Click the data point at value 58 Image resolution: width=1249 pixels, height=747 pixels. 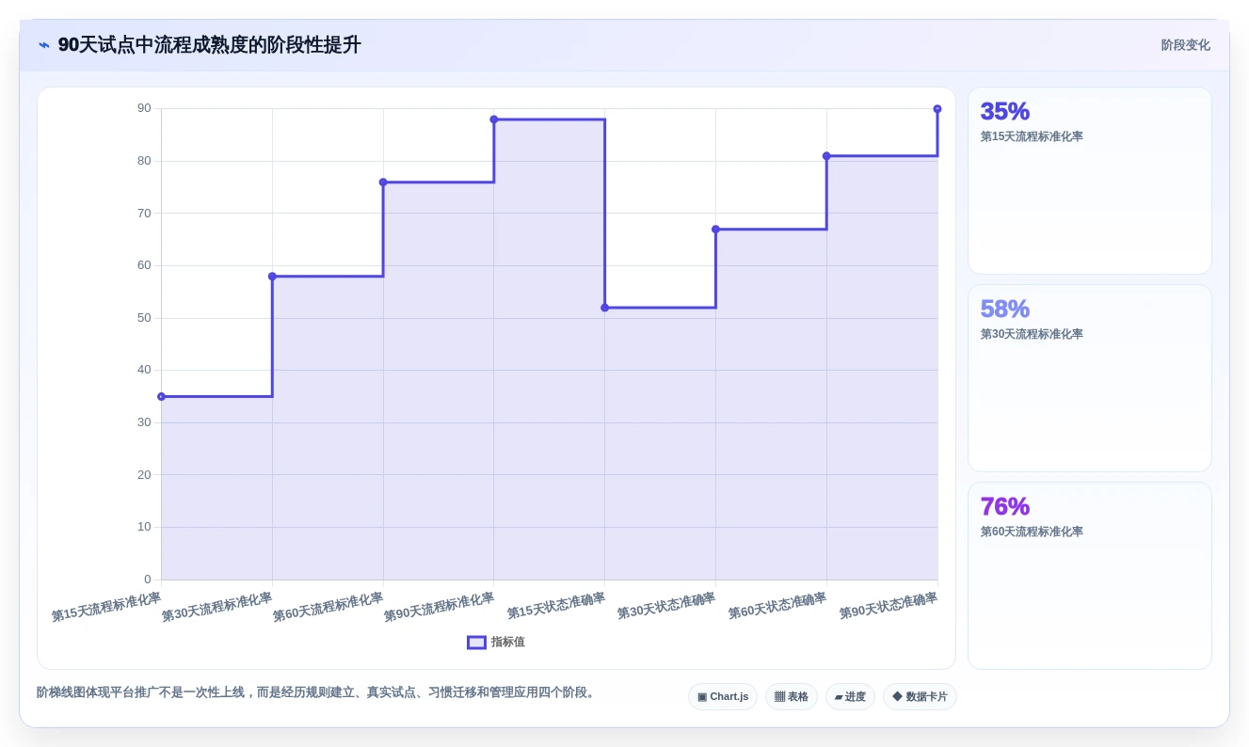pos(272,277)
